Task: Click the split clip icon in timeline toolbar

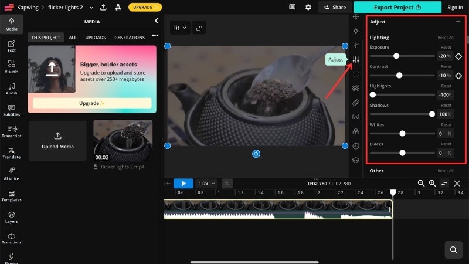Action: point(227,183)
